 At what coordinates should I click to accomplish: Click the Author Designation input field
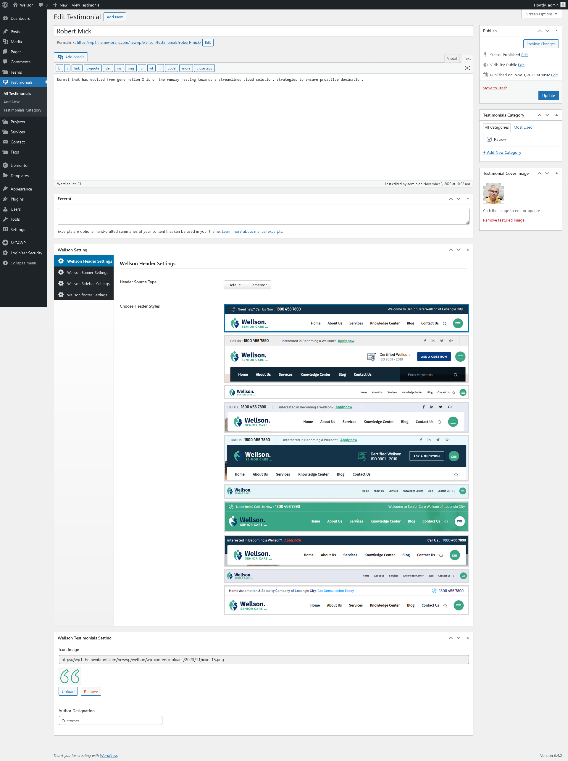[110, 720]
